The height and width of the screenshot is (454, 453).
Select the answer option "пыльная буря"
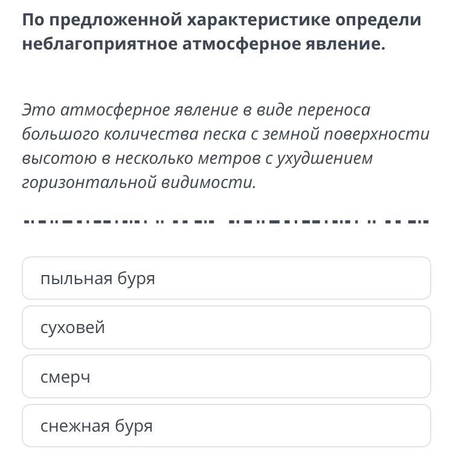coord(226,279)
